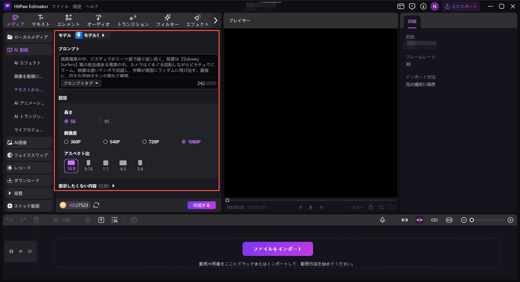Switch to the フィルター tab
The image size is (520, 282).
pyautogui.click(x=168, y=21)
